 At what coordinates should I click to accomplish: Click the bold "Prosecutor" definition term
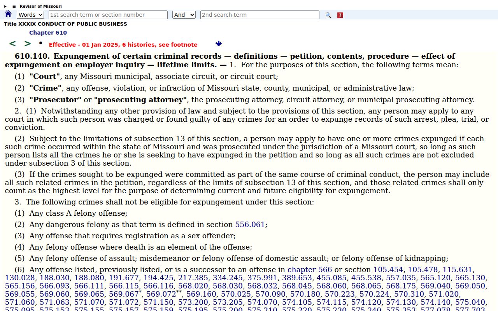[56, 100]
